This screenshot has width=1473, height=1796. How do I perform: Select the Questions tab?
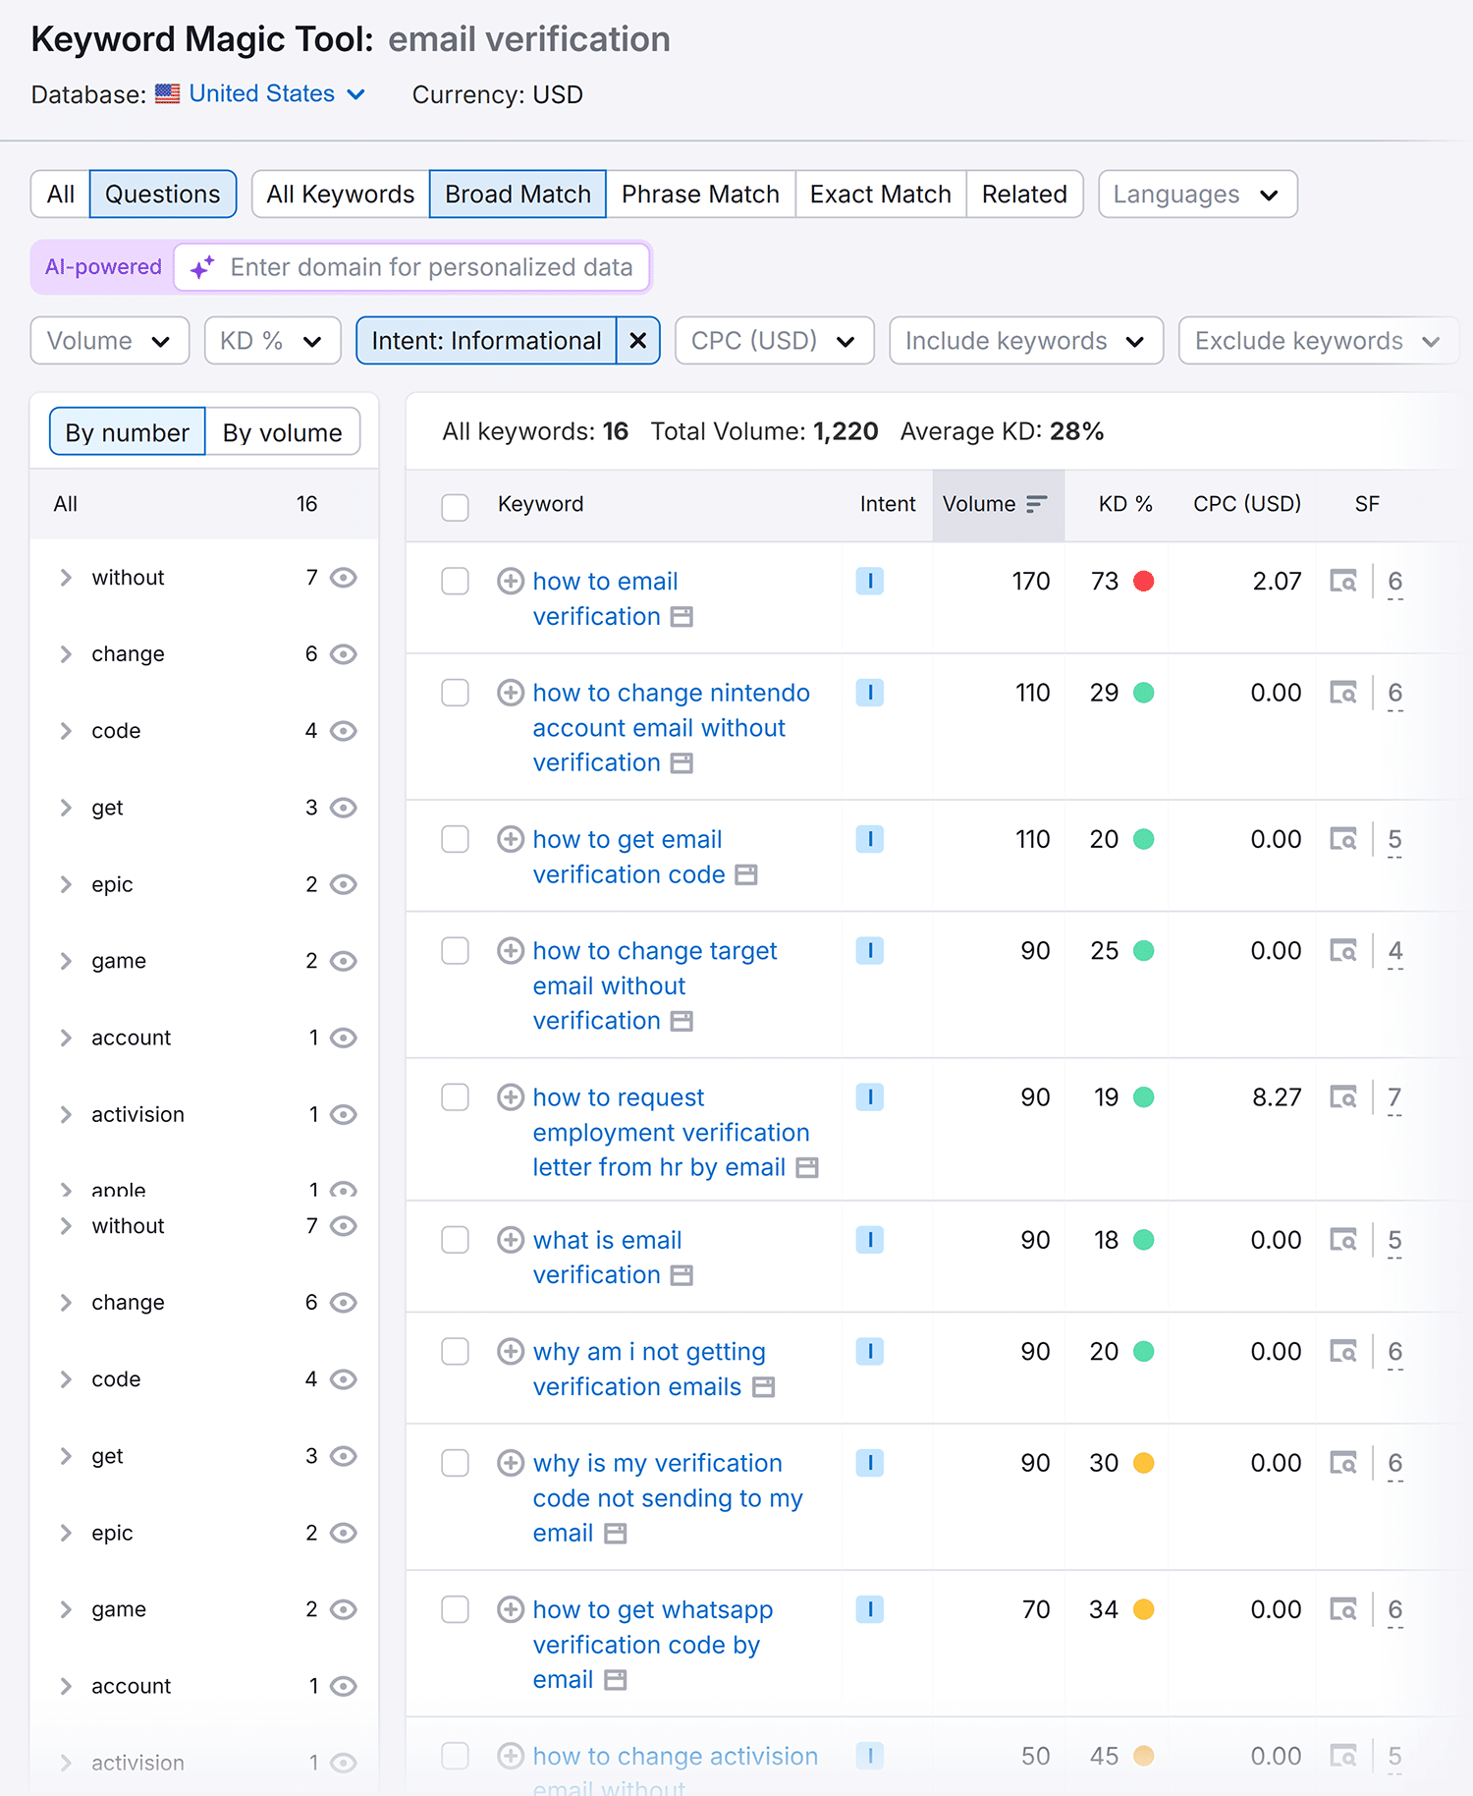[x=163, y=195]
